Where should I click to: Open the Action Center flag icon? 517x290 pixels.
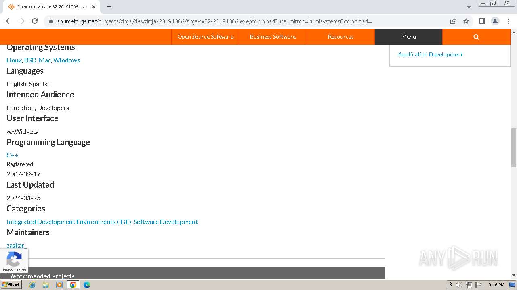coord(479,285)
